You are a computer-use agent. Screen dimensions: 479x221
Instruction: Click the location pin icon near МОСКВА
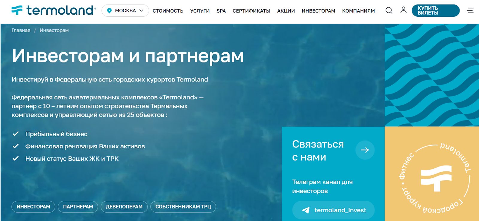click(x=109, y=11)
